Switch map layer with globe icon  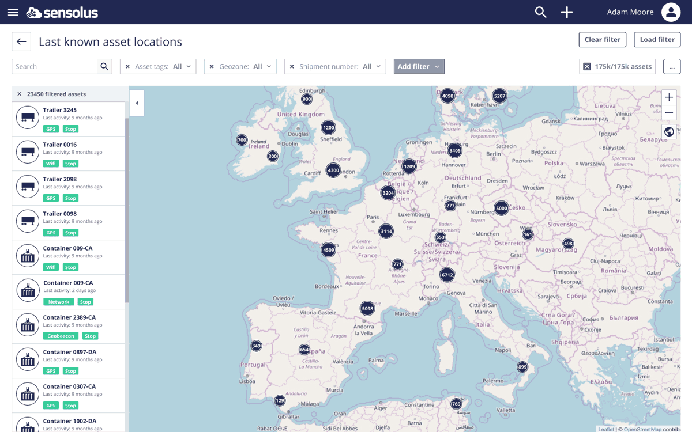[x=669, y=132]
